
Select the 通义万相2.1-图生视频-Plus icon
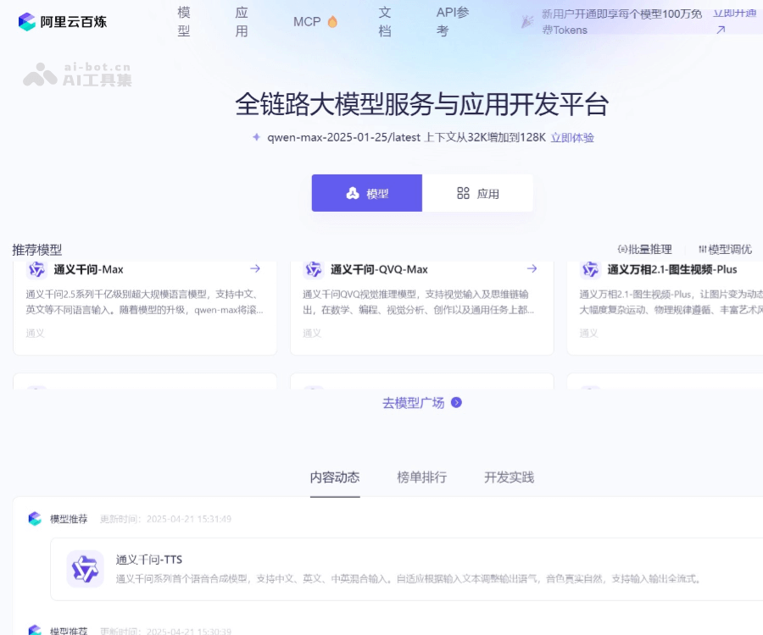pos(589,270)
